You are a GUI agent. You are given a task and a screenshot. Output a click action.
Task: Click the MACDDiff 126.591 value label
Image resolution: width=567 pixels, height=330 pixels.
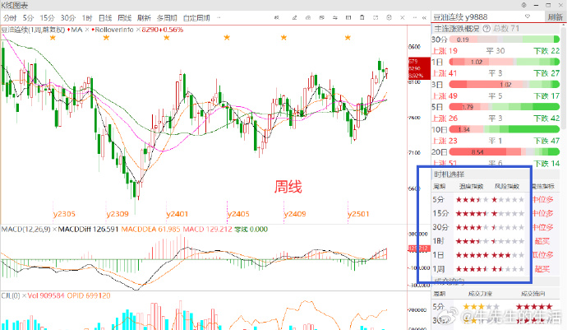click(88, 230)
